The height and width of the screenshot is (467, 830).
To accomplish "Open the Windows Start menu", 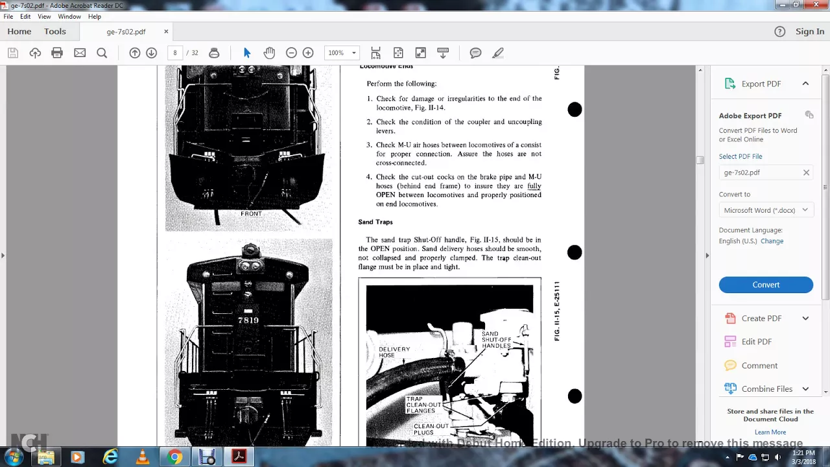I will [x=13, y=457].
